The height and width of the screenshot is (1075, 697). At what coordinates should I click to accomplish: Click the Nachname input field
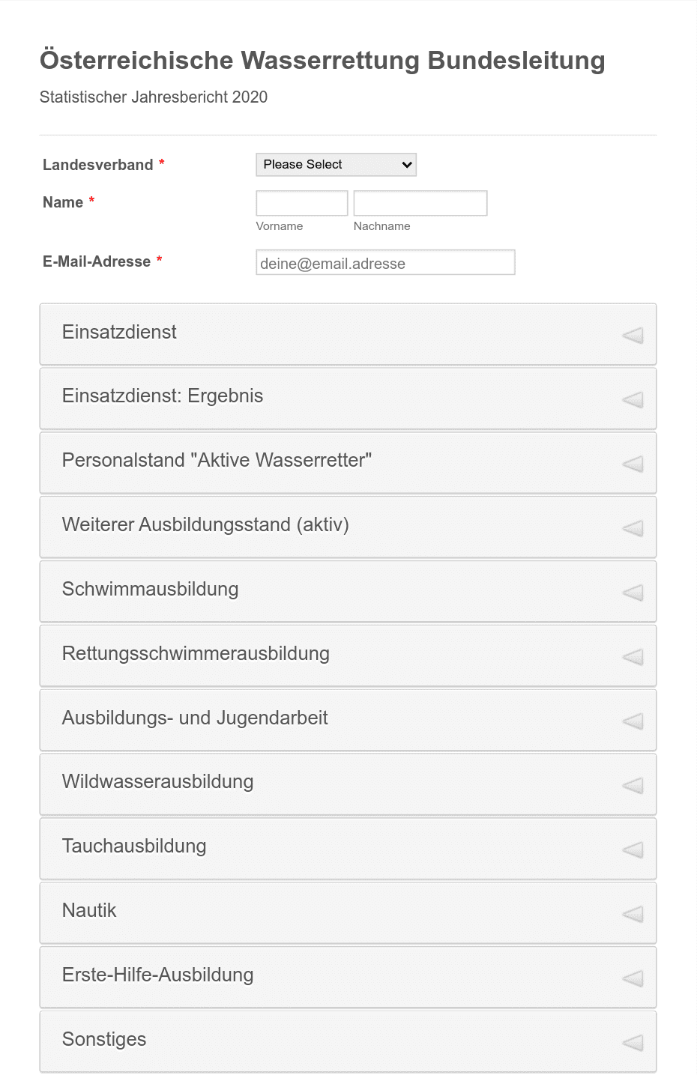click(x=420, y=203)
